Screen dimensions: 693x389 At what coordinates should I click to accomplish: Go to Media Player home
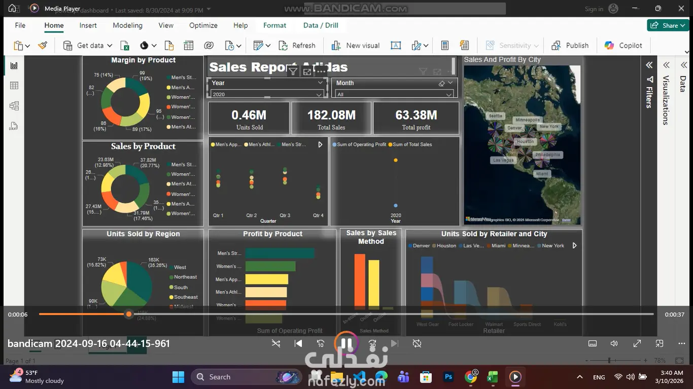[12, 8]
